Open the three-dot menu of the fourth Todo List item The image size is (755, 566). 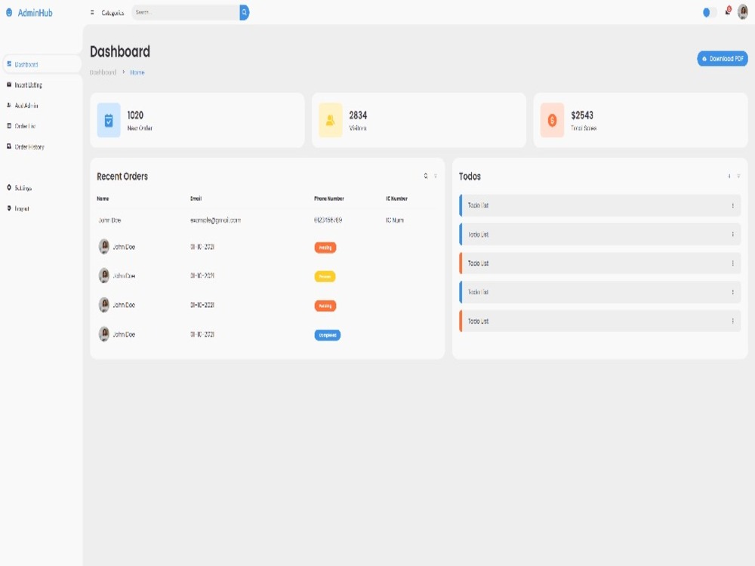tap(733, 292)
